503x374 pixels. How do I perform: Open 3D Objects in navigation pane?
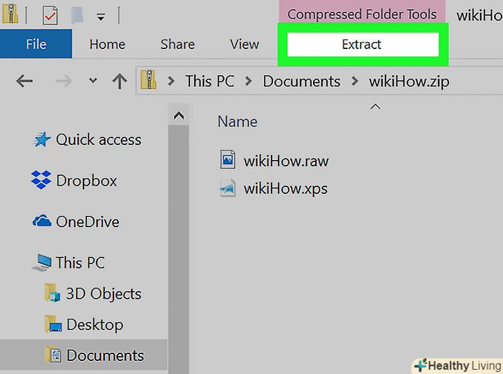[x=104, y=294]
